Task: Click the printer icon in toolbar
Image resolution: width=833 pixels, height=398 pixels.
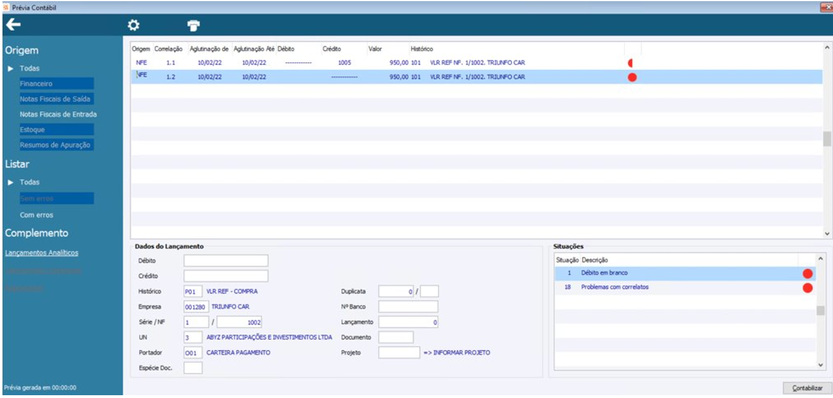Action: tap(194, 25)
